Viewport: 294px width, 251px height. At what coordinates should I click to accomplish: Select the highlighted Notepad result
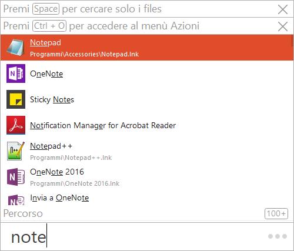147,48
